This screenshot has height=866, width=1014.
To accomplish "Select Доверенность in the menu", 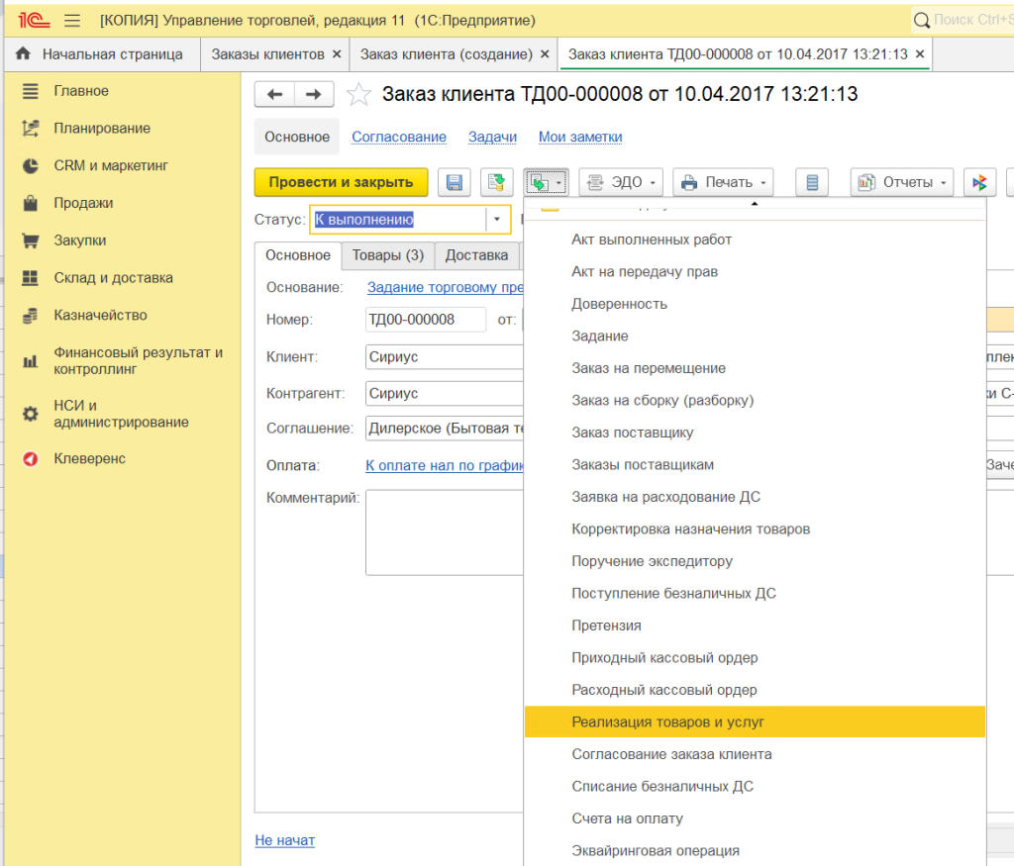I will coord(755,305).
